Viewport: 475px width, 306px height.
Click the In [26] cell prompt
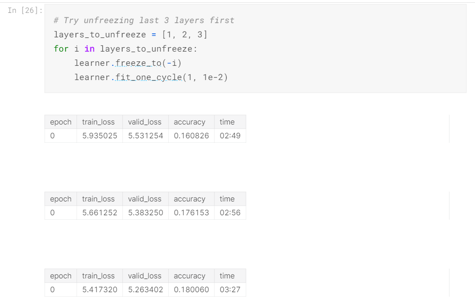[x=24, y=11]
